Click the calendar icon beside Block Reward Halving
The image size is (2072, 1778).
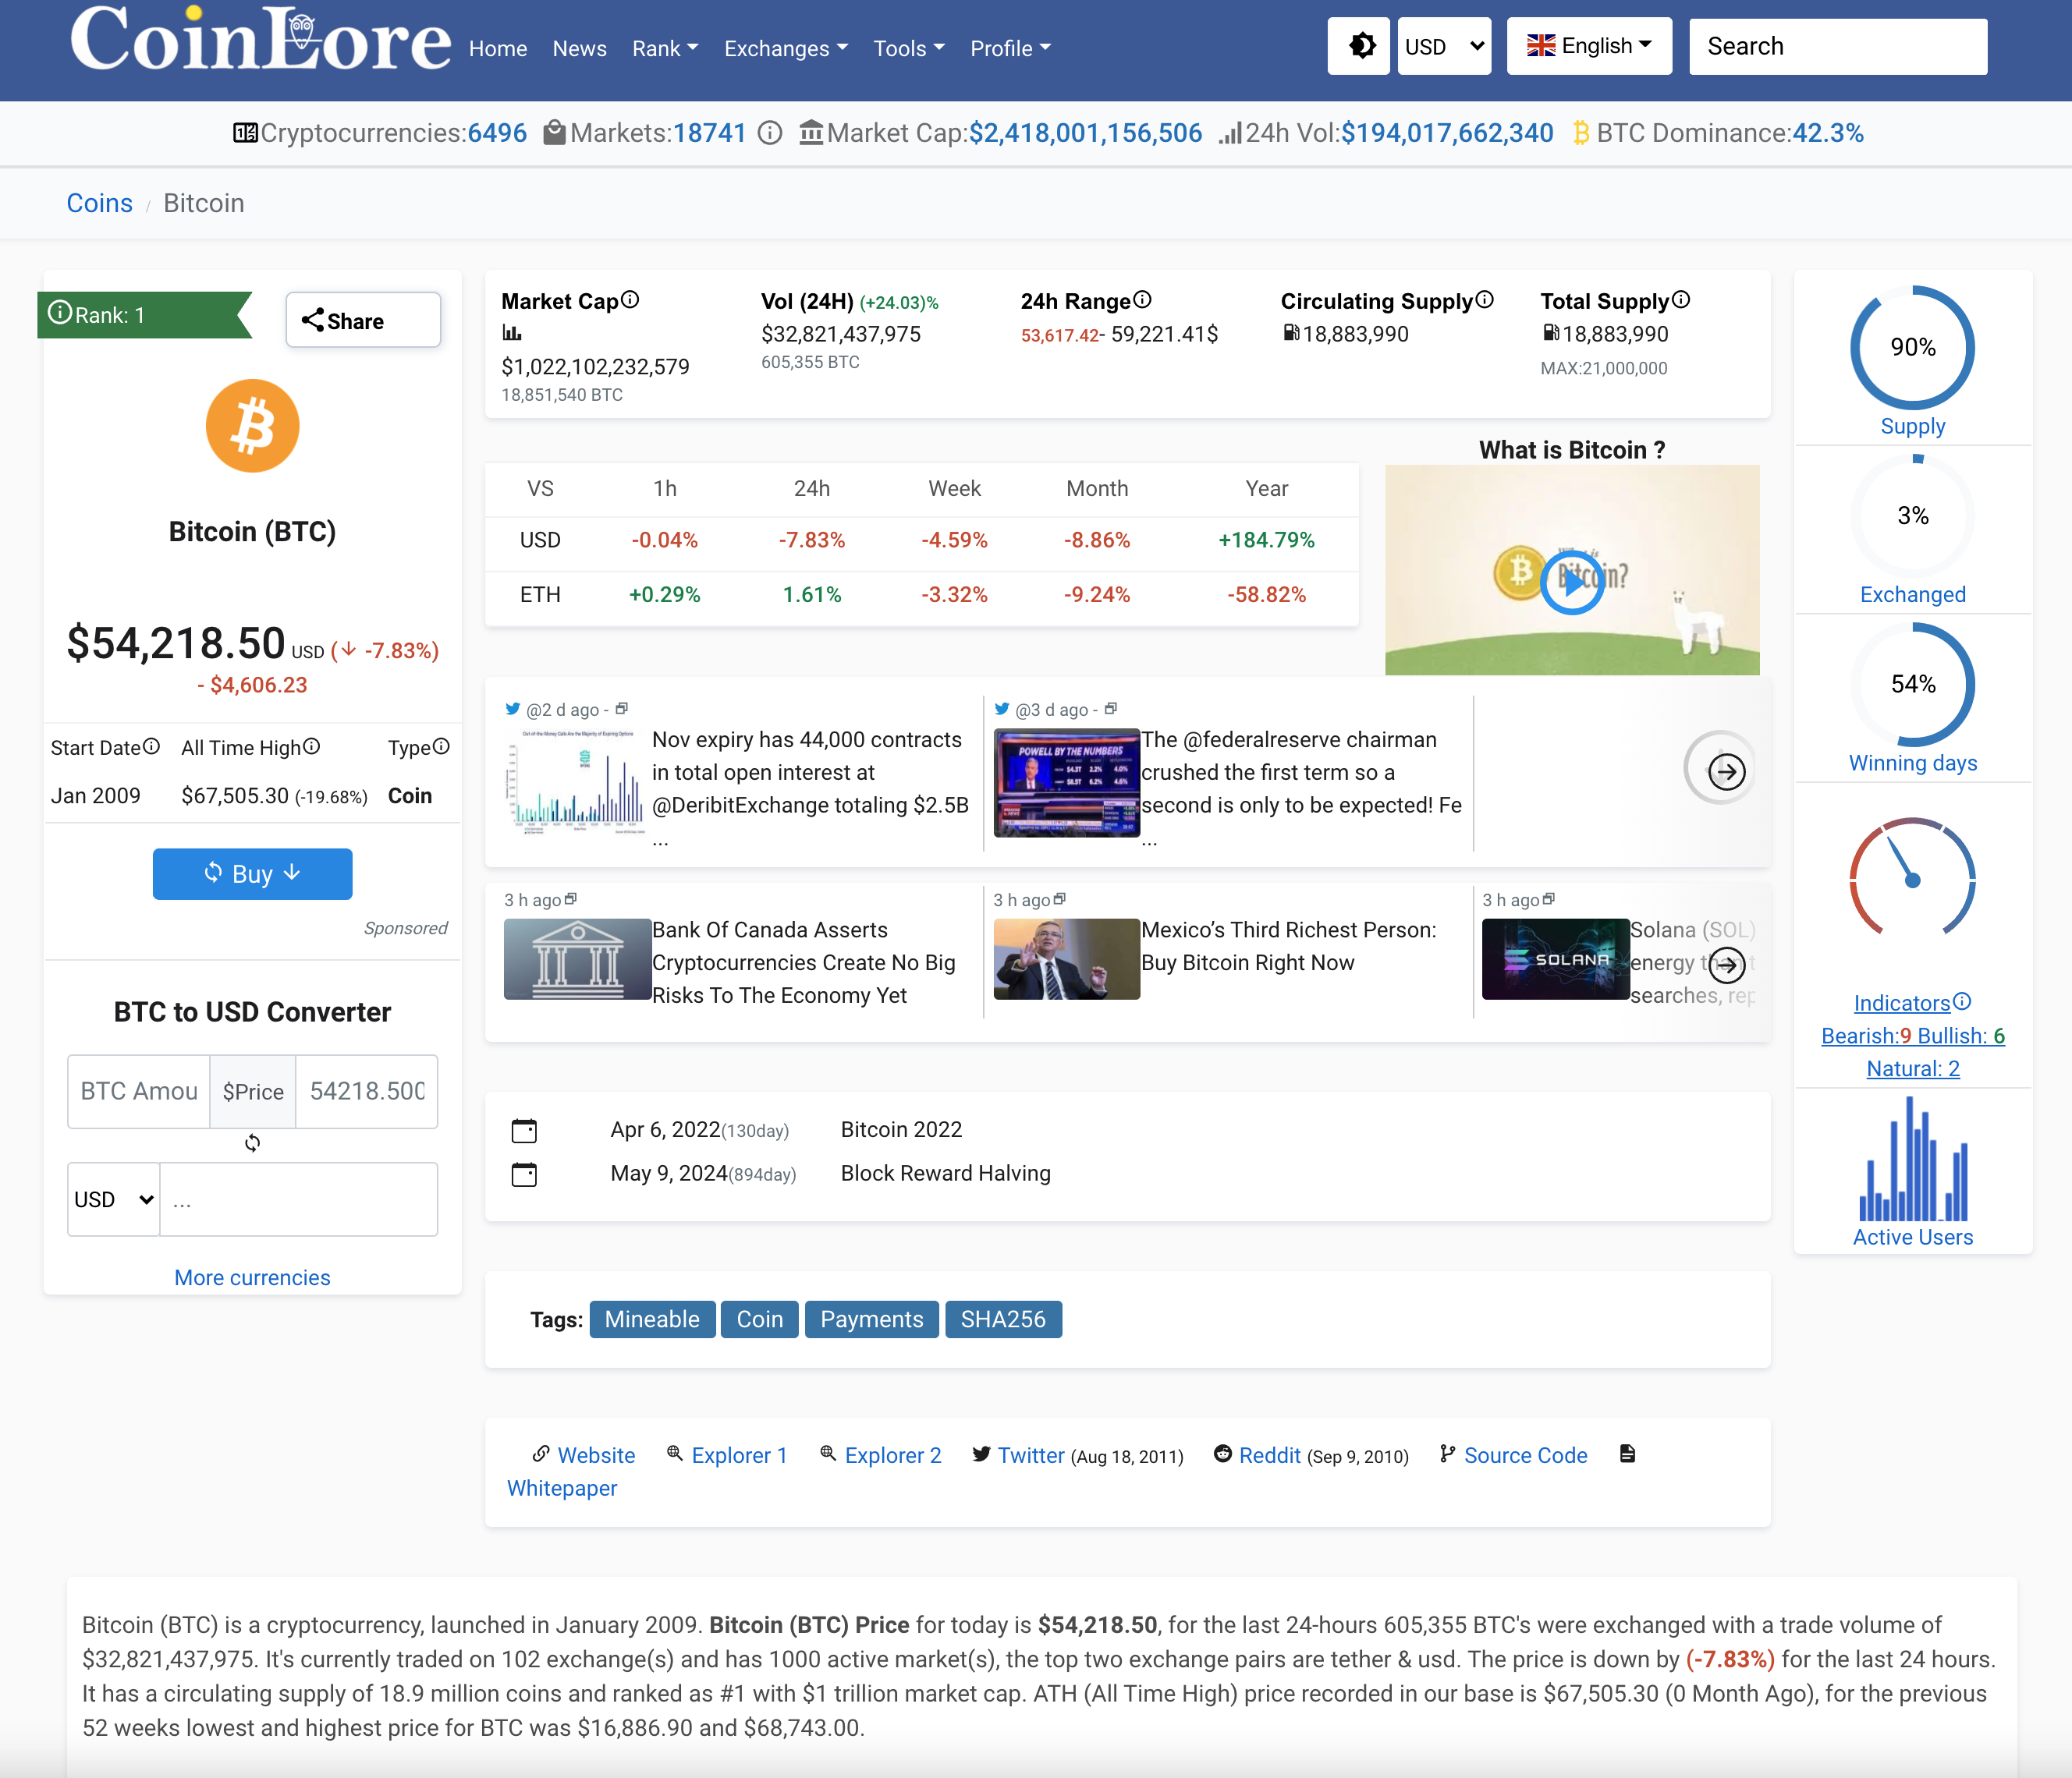tap(524, 1175)
